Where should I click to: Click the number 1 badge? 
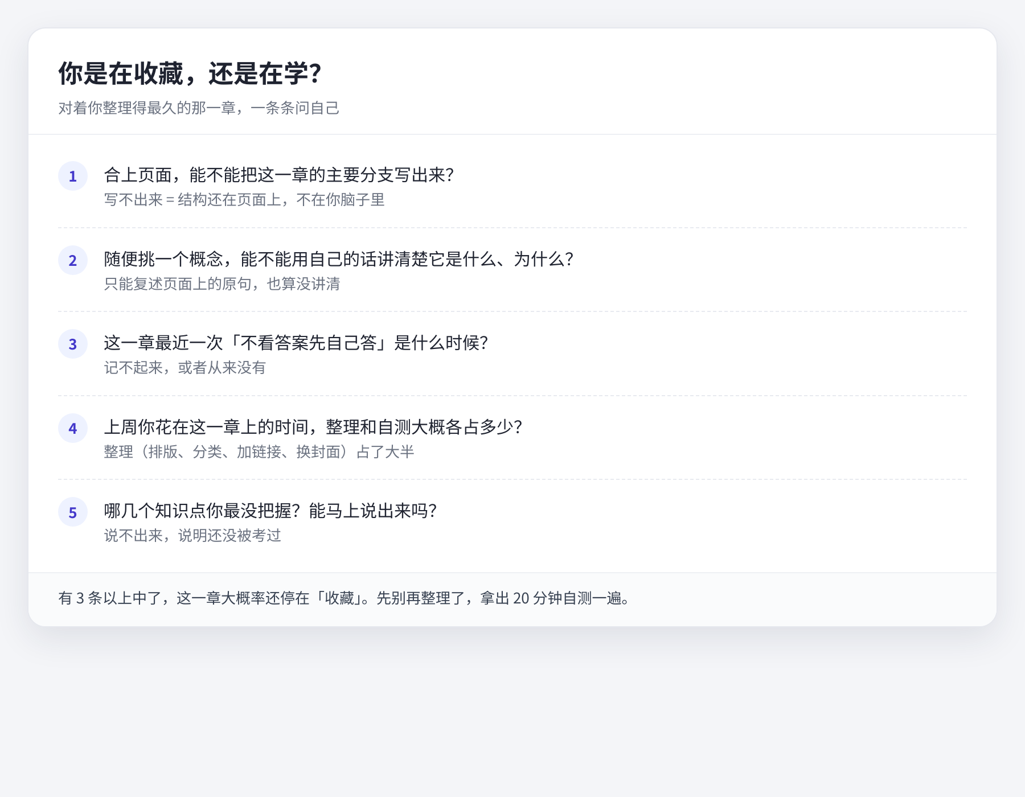[73, 176]
